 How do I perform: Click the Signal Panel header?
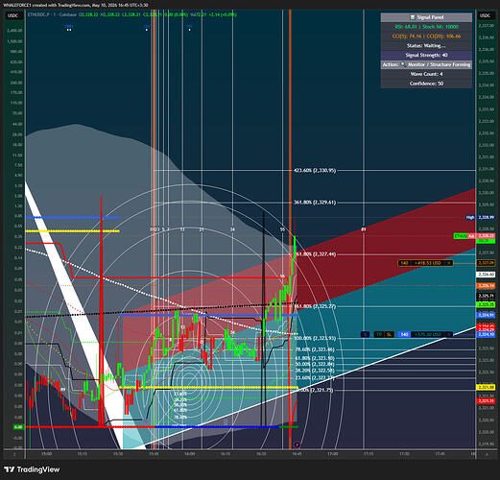coord(426,17)
